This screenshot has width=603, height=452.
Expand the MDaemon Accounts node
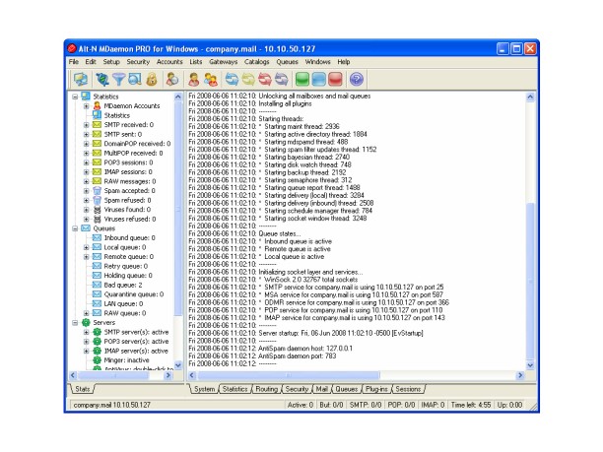pos(86,106)
